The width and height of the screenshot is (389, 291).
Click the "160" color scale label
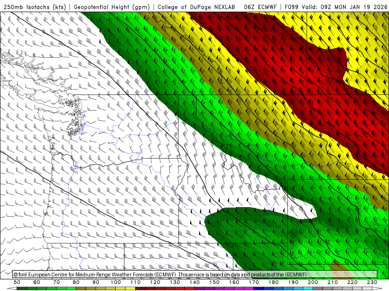pos(234,282)
